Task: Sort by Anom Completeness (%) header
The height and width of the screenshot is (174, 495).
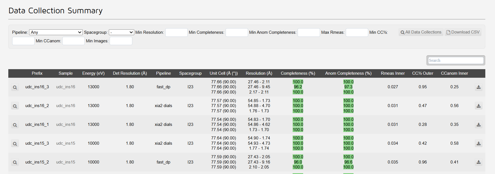Action: point(348,73)
